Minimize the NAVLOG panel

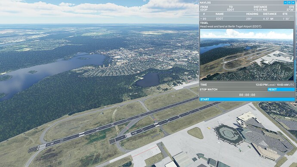[285, 3]
